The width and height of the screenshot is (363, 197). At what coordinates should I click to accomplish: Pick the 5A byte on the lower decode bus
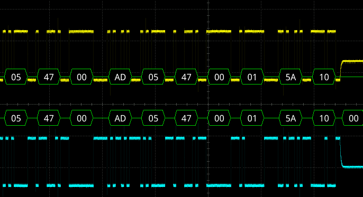point(291,118)
